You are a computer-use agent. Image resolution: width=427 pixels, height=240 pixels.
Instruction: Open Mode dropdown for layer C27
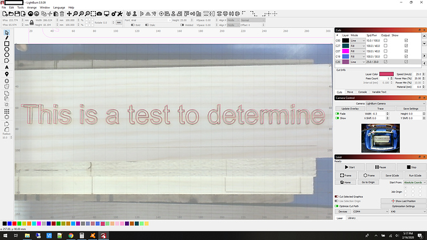tap(358, 46)
